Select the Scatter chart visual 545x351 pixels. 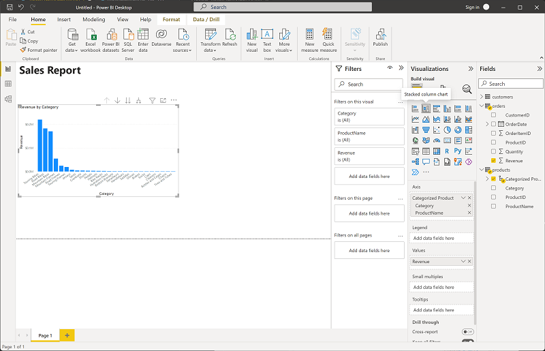437,130
